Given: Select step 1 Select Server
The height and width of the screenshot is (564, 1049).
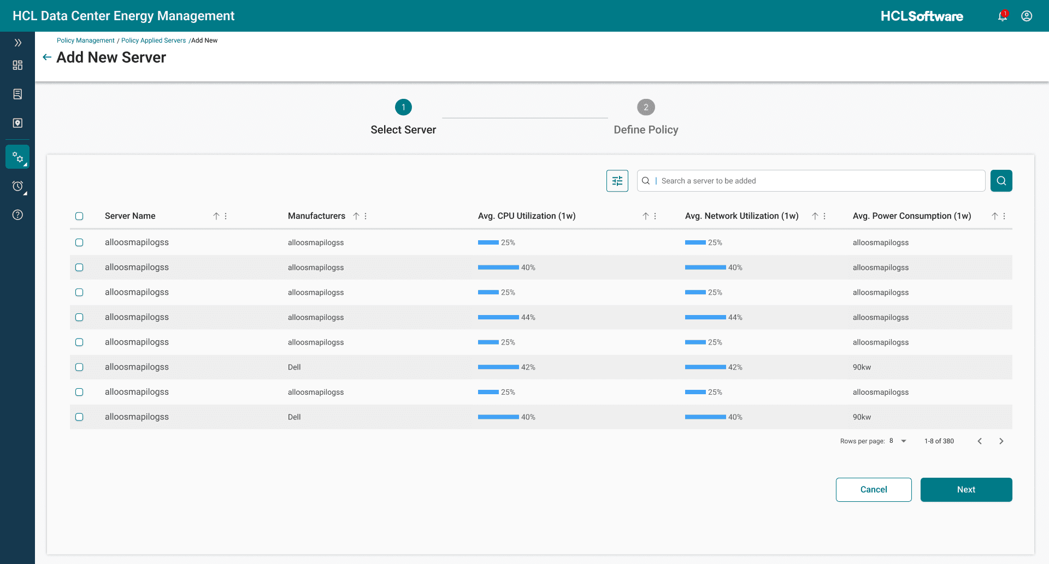Looking at the screenshot, I should coord(403,117).
